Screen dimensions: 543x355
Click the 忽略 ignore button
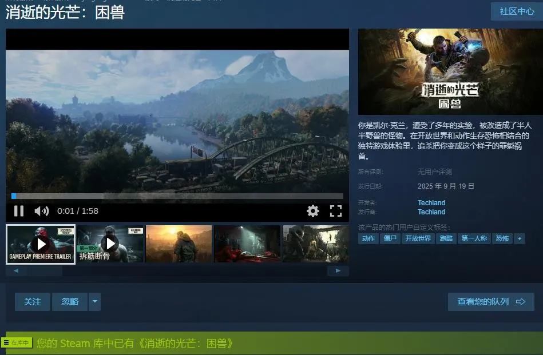(70, 302)
